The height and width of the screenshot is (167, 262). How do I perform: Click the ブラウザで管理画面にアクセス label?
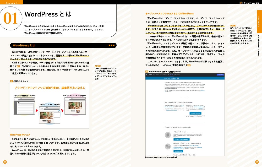pos(24,96)
